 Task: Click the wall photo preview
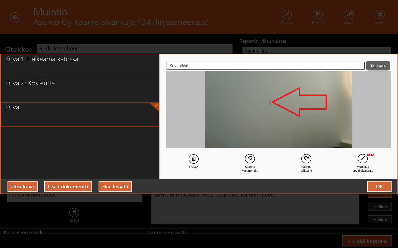(278, 110)
